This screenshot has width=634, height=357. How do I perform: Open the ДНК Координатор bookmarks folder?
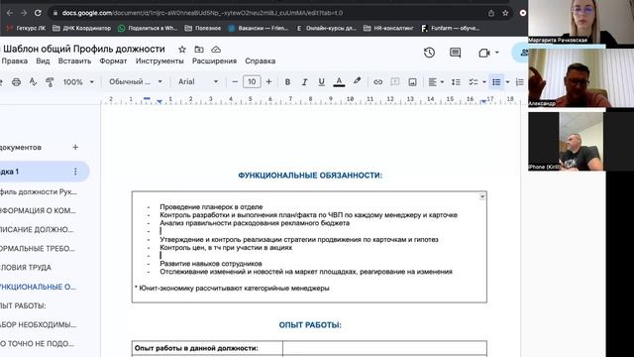(x=81, y=29)
